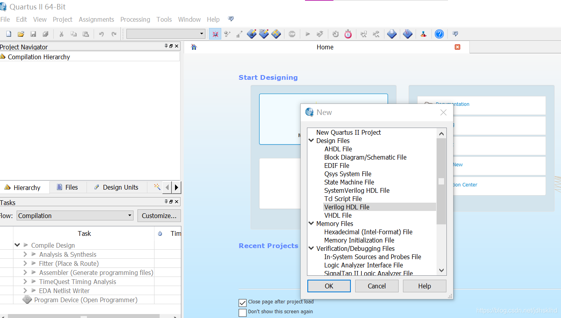Click the speech bubble icon in menu bar

(231, 19)
